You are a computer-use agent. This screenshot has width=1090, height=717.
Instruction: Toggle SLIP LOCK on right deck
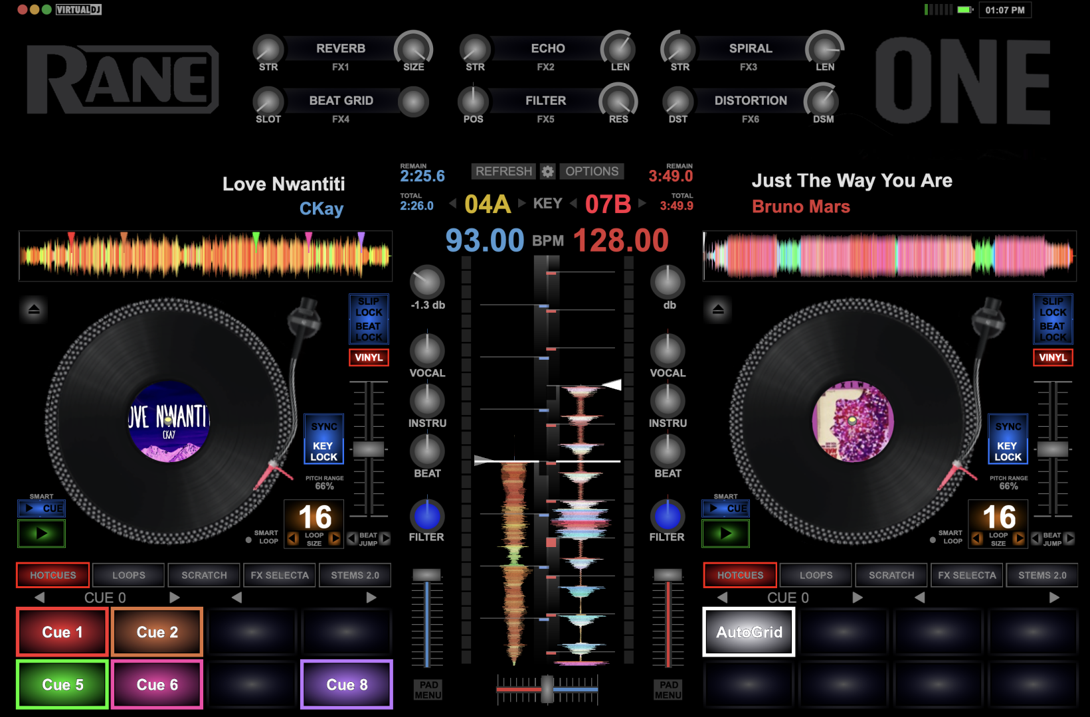[x=1053, y=307]
